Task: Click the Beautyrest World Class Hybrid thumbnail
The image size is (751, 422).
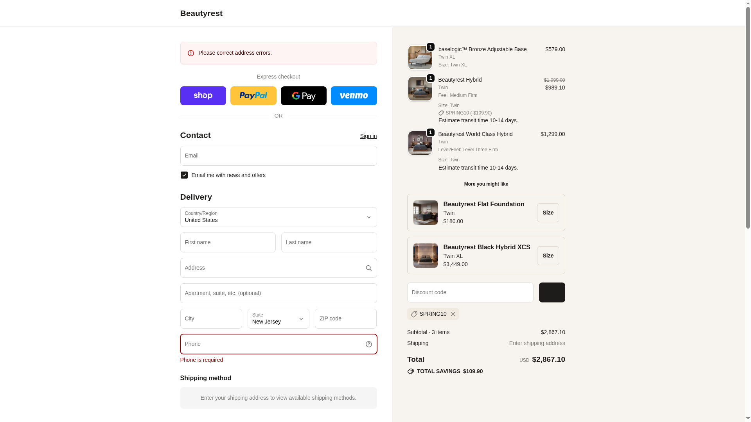Action: [x=420, y=143]
